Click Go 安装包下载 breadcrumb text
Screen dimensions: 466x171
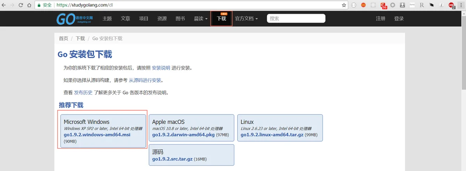point(107,38)
